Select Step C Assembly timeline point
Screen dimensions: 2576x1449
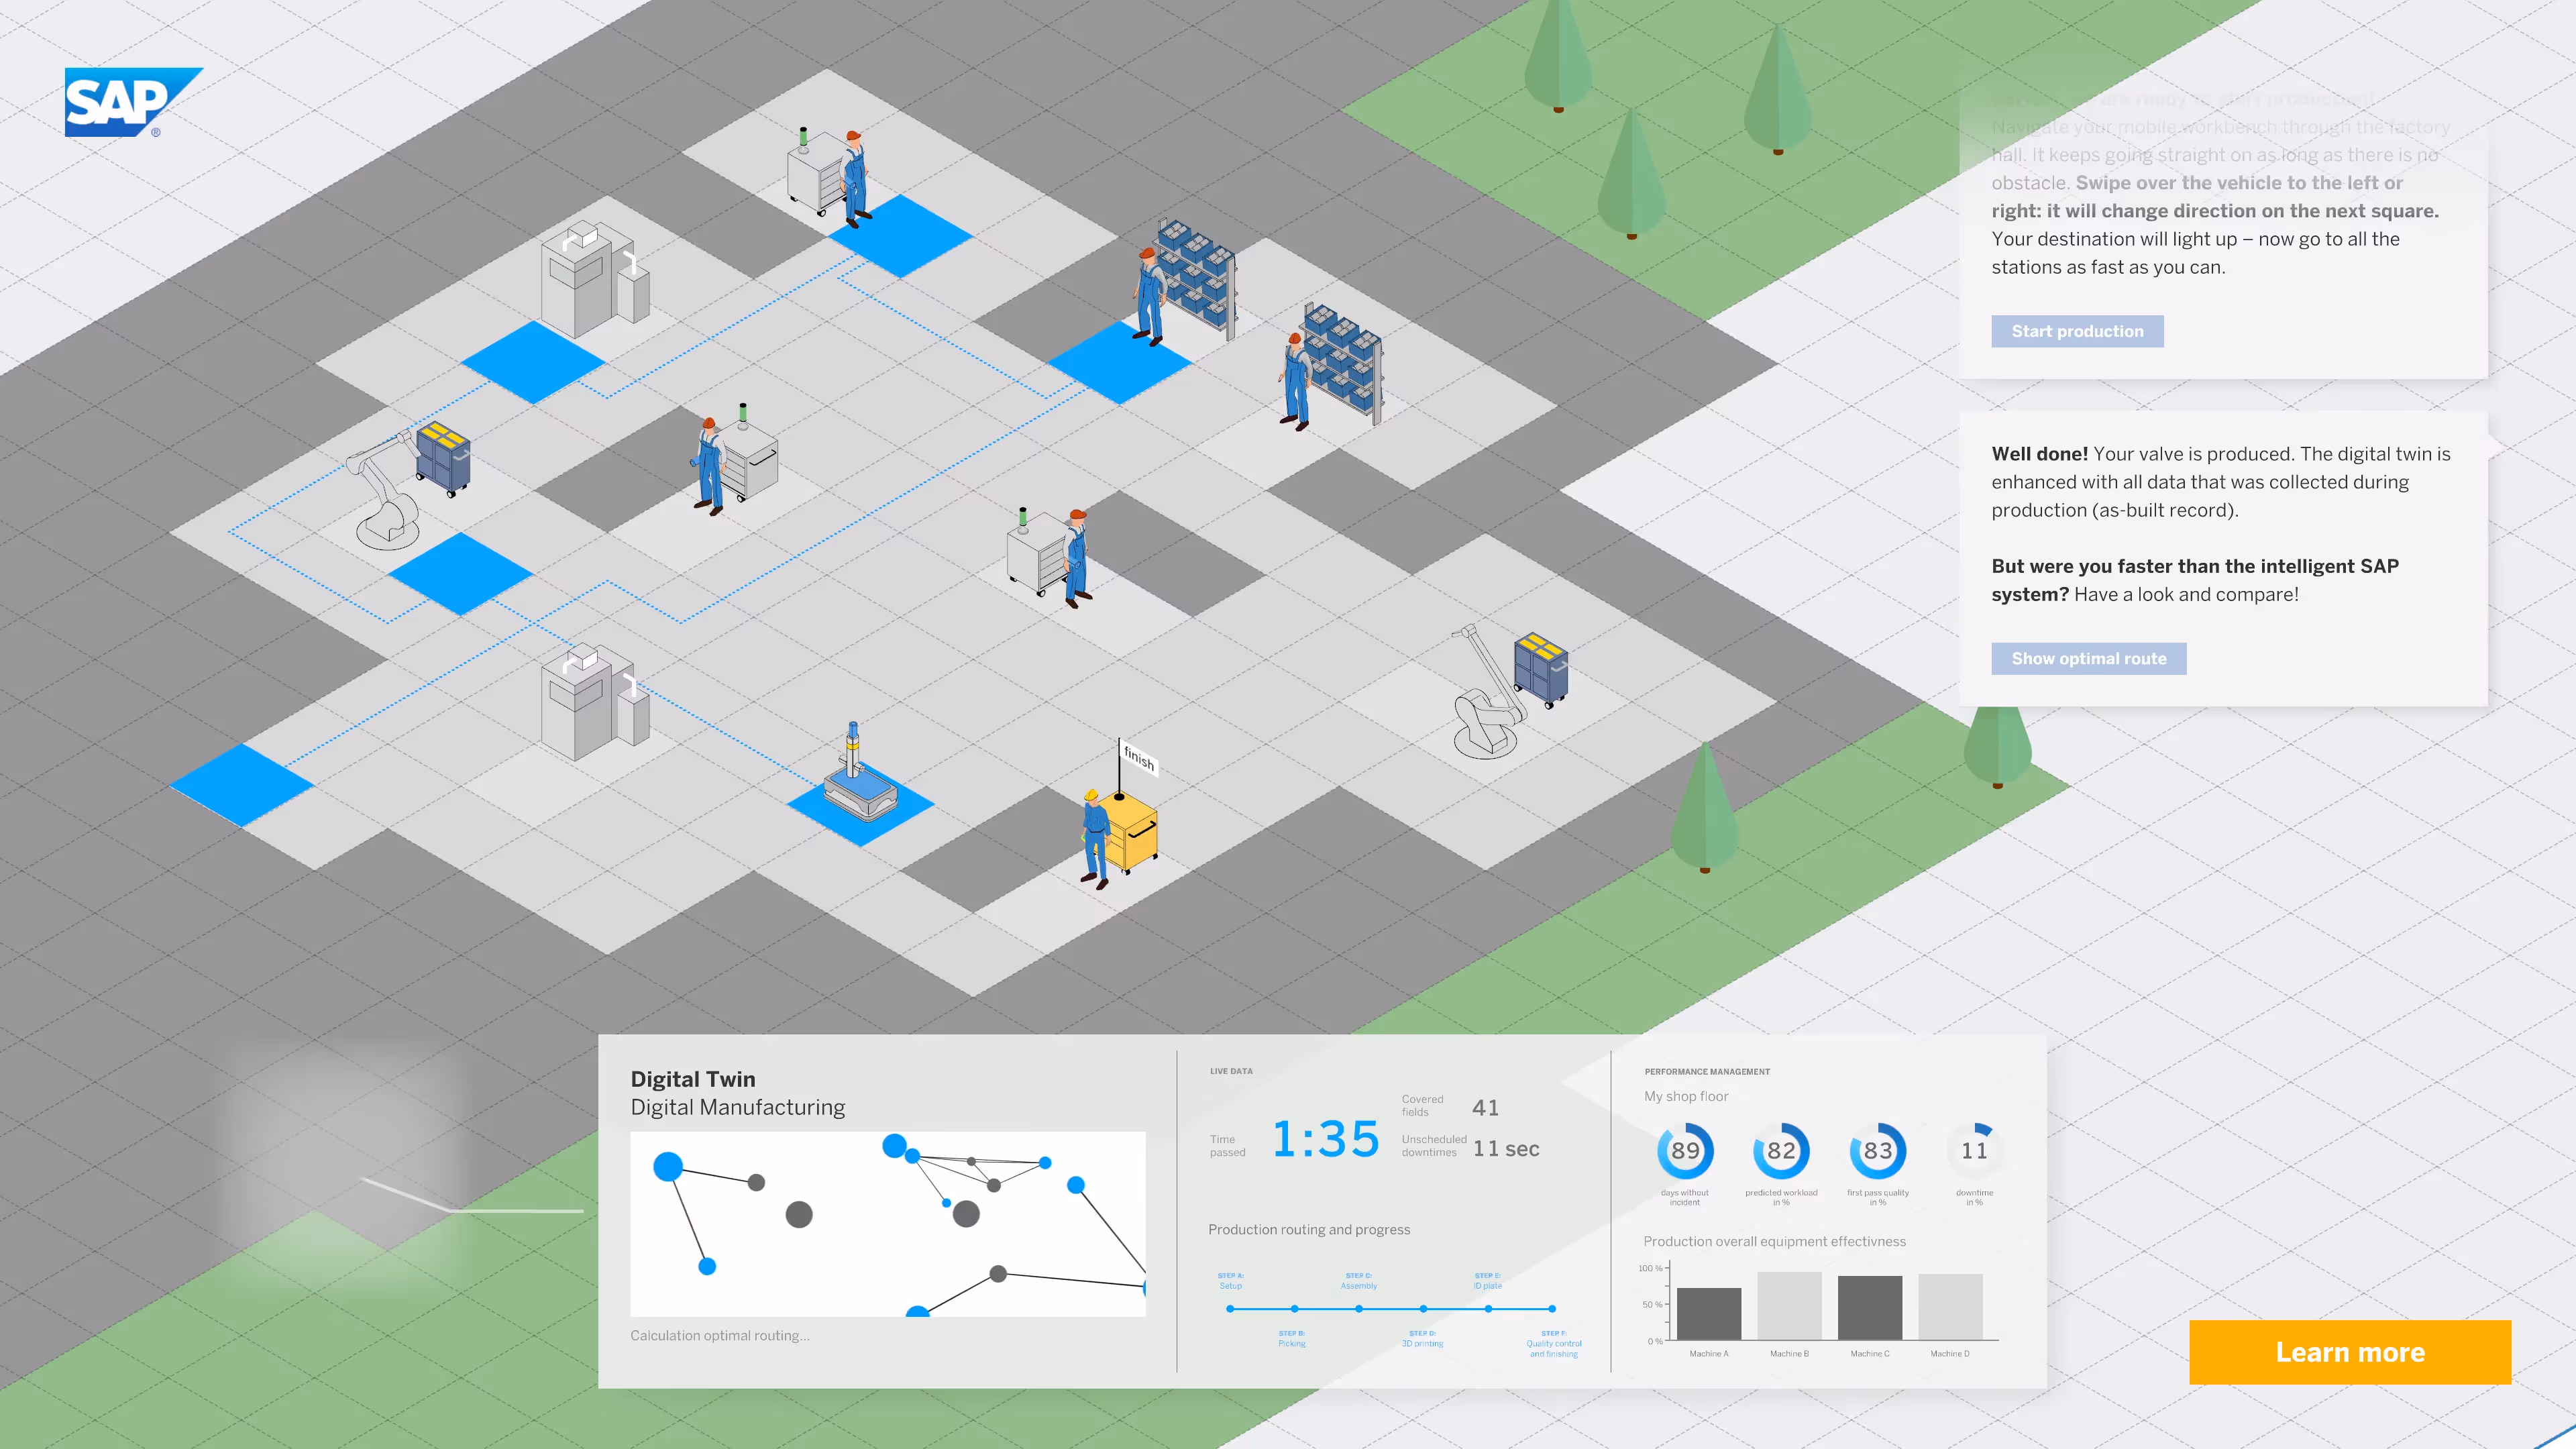1359,1308
